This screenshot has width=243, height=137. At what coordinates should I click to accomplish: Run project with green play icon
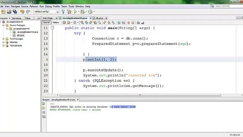click(x=75, y=12)
